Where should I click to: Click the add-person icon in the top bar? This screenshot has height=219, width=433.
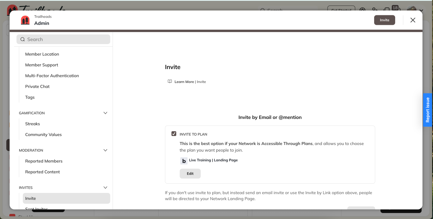pos(375,10)
